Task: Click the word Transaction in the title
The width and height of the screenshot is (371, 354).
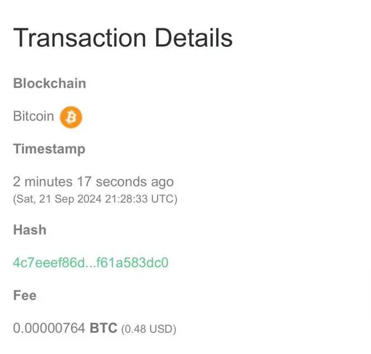Action: [79, 38]
